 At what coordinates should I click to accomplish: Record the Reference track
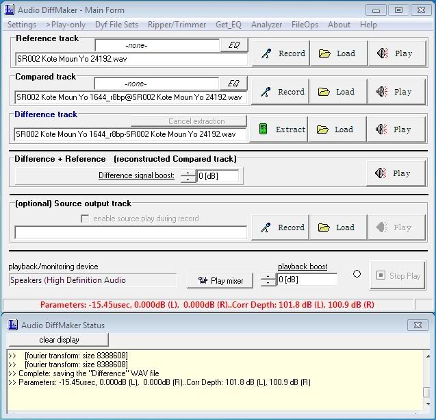click(281, 53)
